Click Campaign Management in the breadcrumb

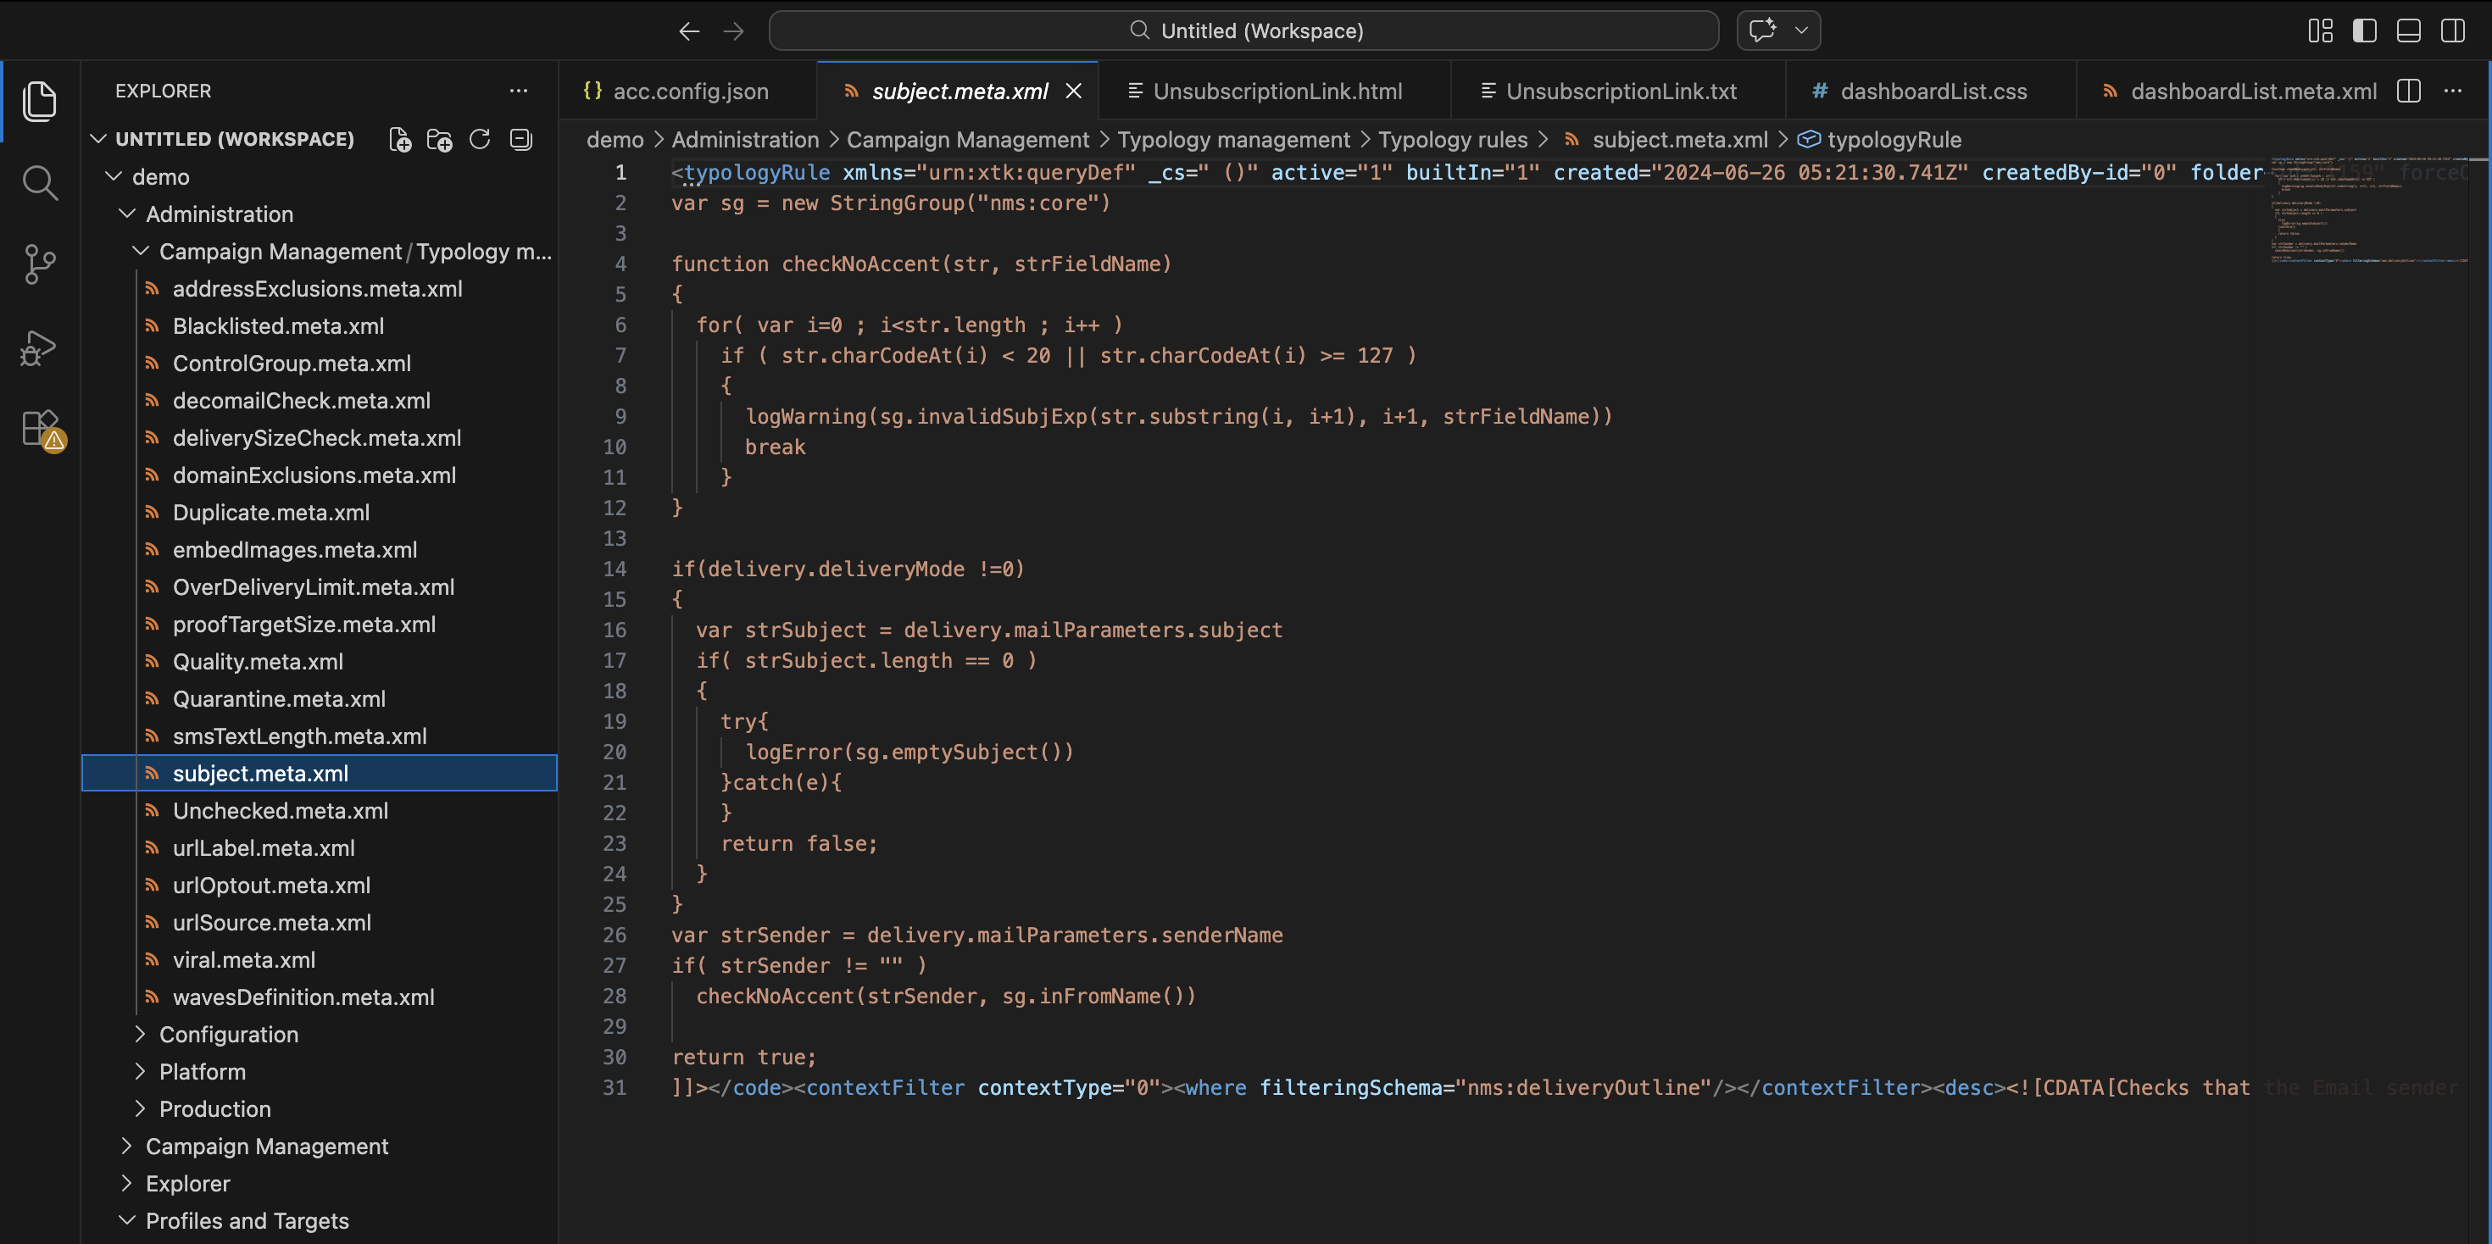[x=967, y=139]
